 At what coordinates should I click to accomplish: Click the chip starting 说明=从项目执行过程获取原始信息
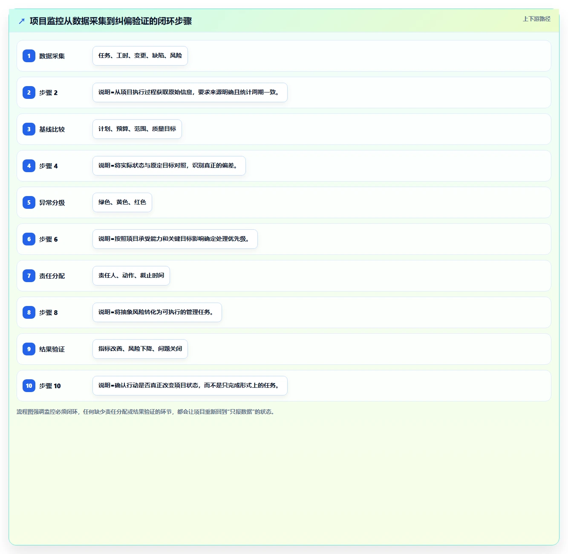point(190,92)
